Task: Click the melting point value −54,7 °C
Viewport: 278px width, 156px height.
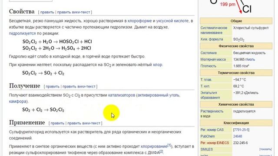Action: pyautogui.click(x=239, y=80)
